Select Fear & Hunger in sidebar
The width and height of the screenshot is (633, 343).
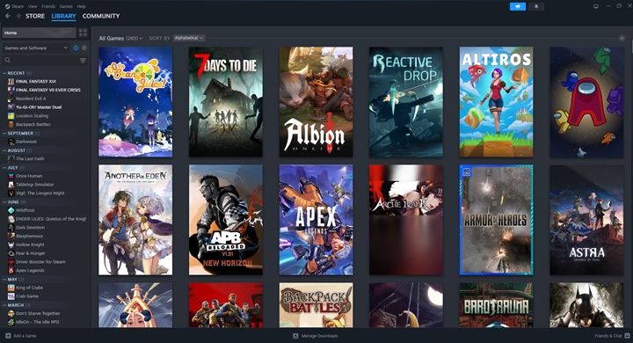[x=31, y=253]
